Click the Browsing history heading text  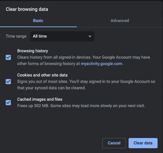33,51
